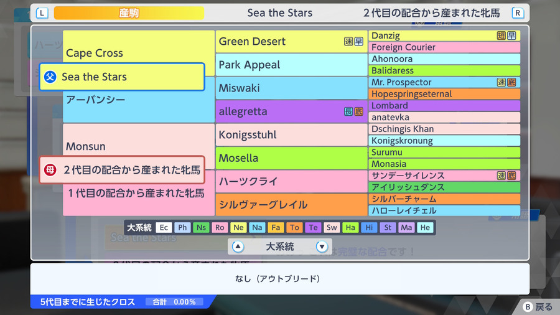Click Ahonoora ancestor row
Screen dimensions: 560x315
tap(444, 59)
